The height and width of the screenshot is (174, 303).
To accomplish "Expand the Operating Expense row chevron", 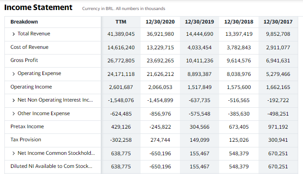I will (x=14, y=74).
